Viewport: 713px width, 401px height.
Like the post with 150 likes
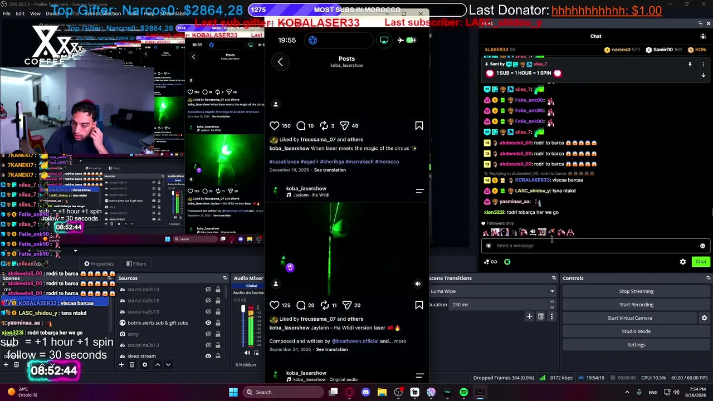click(x=274, y=126)
